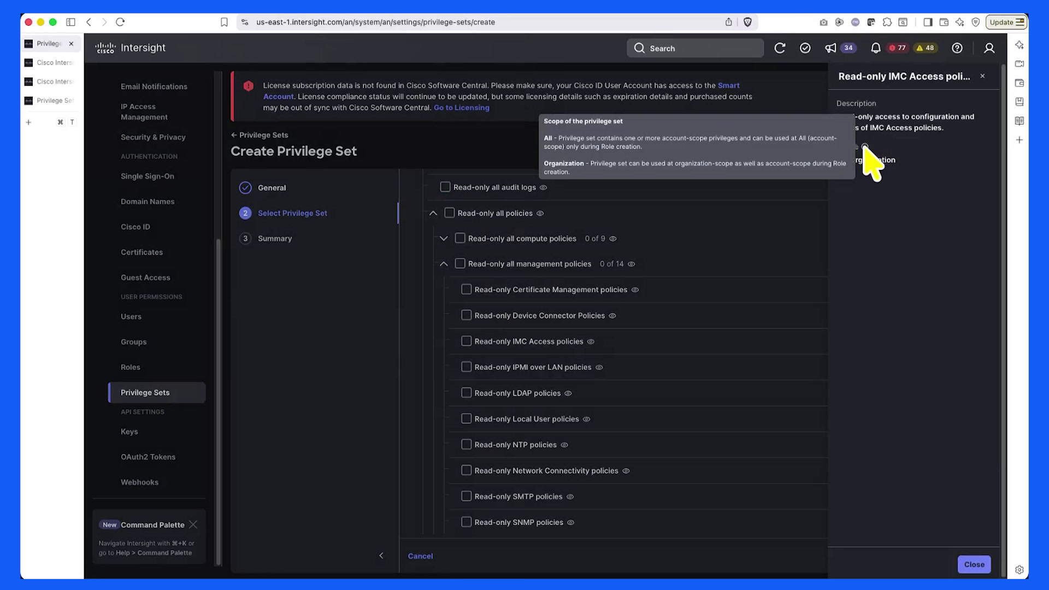Check Read-only Certificate Management policies
The image size is (1049, 590).
click(466, 289)
